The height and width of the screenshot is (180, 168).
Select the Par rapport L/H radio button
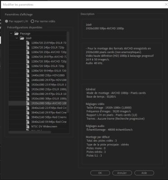tap(6, 21)
